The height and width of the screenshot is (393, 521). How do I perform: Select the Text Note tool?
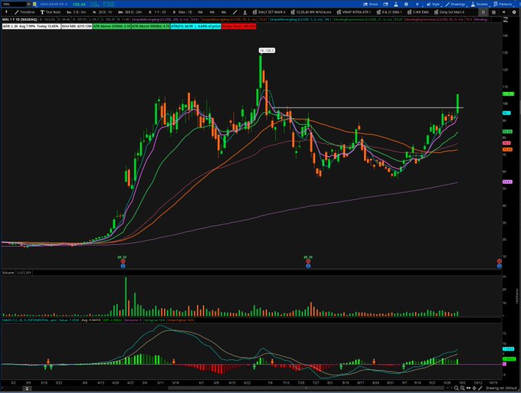(x=51, y=12)
